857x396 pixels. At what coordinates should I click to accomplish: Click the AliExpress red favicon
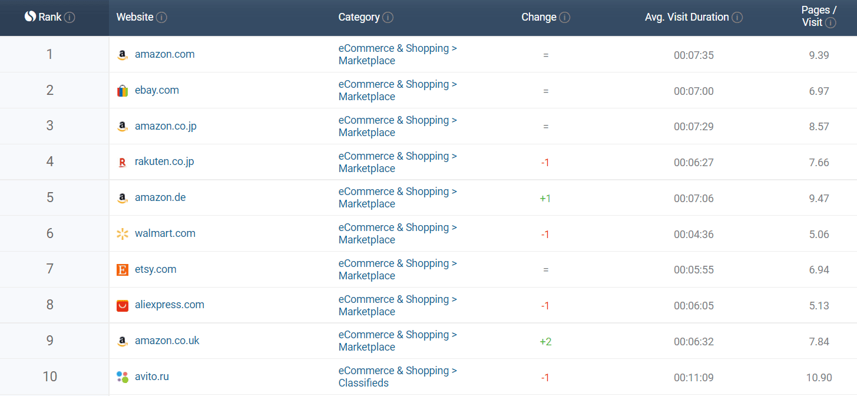[123, 305]
